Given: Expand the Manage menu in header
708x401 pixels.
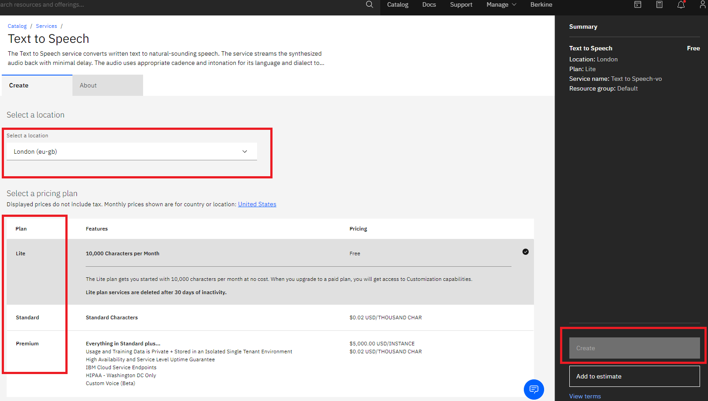Looking at the screenshot, I should [501, 4].
